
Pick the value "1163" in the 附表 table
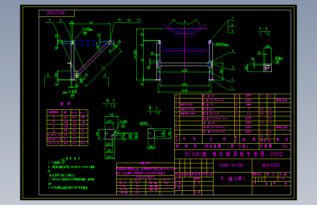click(x=75, y=126)
